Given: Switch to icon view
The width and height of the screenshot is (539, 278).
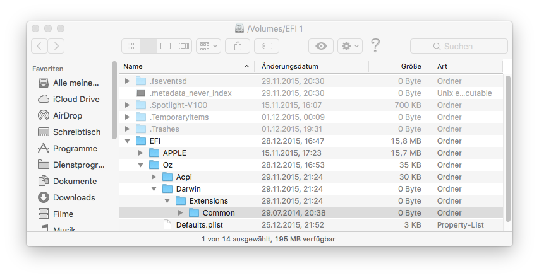Looking at the screenshot, I should click(131, 46).
